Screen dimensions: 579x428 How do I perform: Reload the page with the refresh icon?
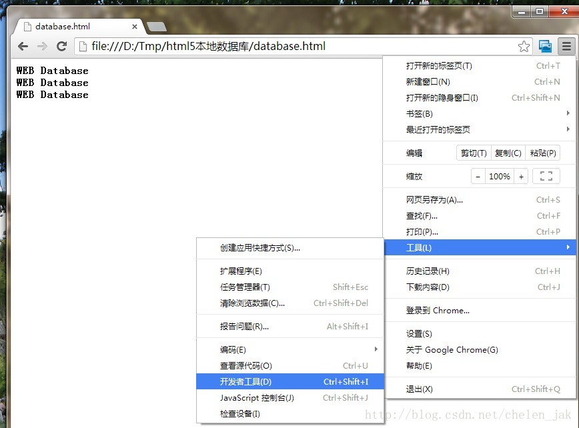click(x=61, y=46)
